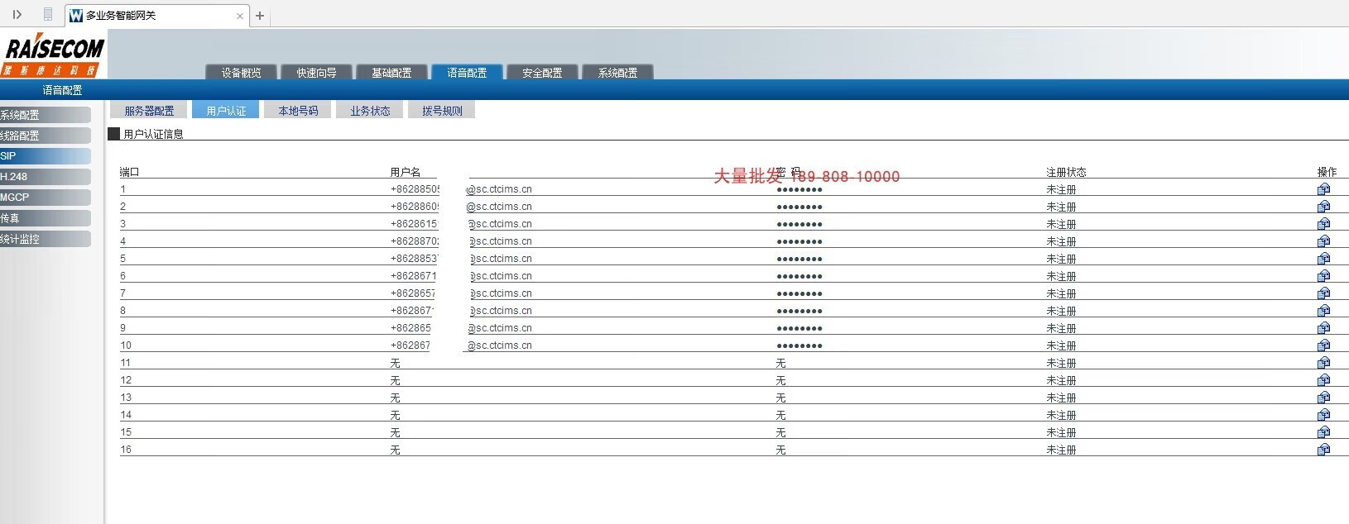Click the edit icon for port 3
This screenshot has height=524, width=1349.
[x=1323, y=224]
